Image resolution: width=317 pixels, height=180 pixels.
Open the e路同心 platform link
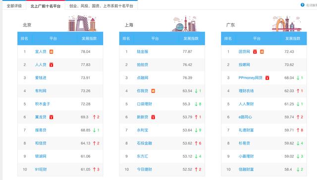(x=245, y=117)
